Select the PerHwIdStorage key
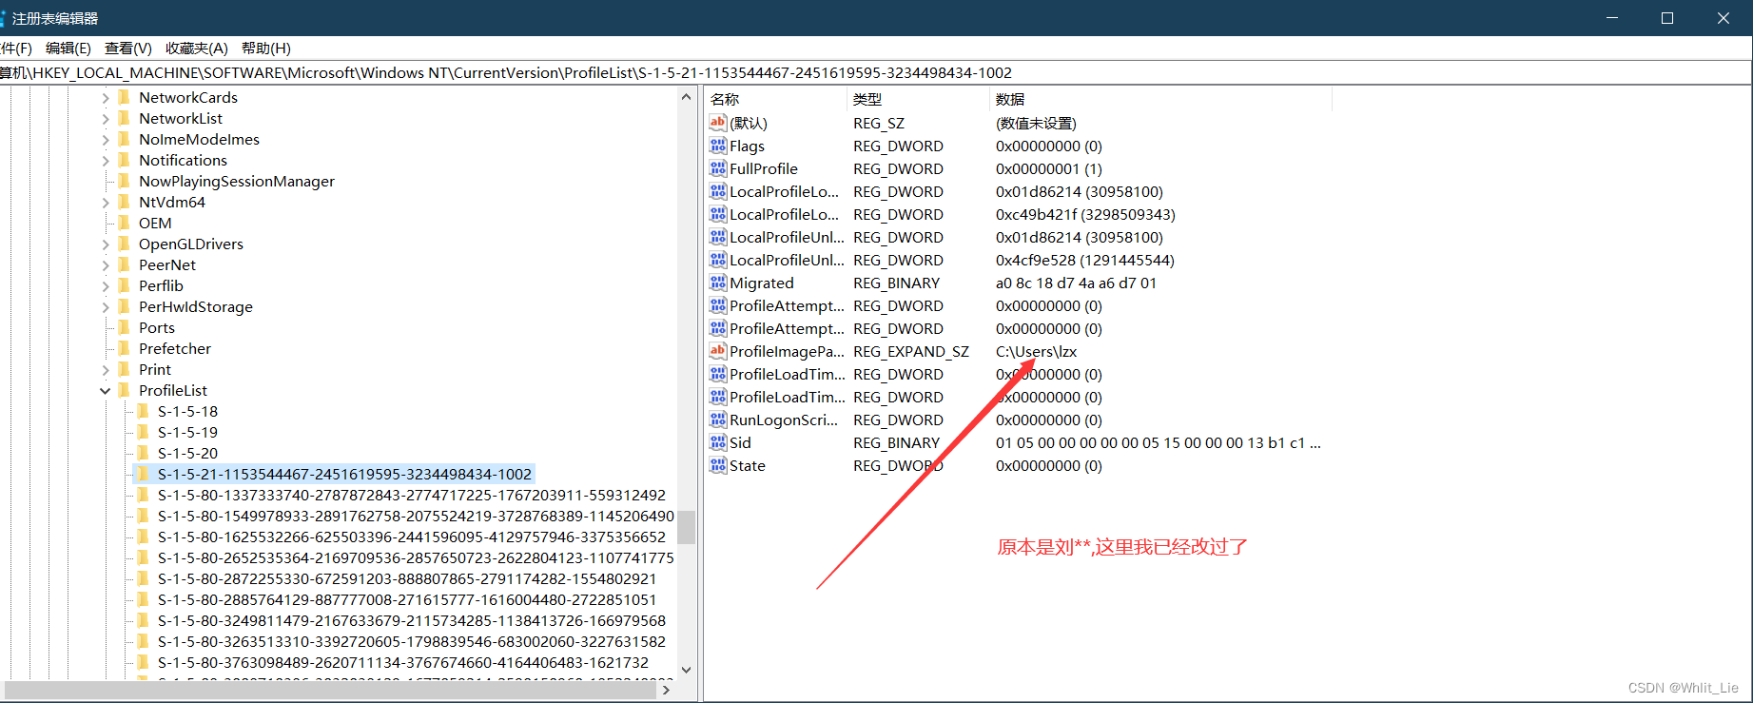 (x=196, y=306)
